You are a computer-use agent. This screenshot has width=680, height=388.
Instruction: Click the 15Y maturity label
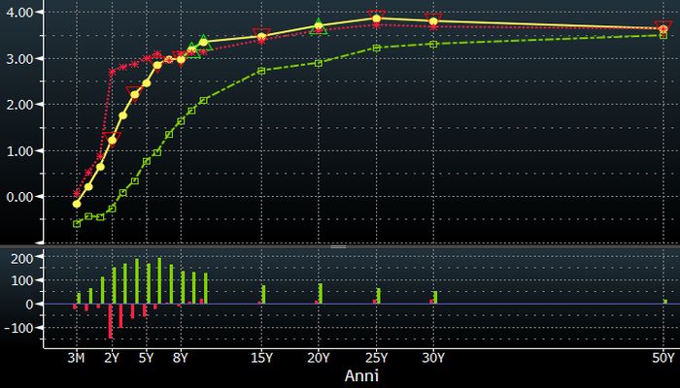point(261,358)
